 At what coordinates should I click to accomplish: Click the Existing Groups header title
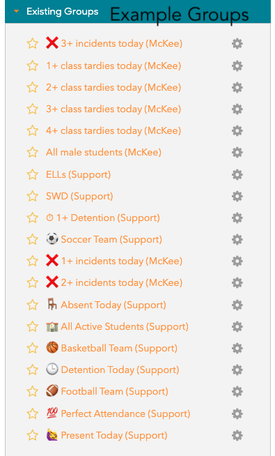[63, 12]
